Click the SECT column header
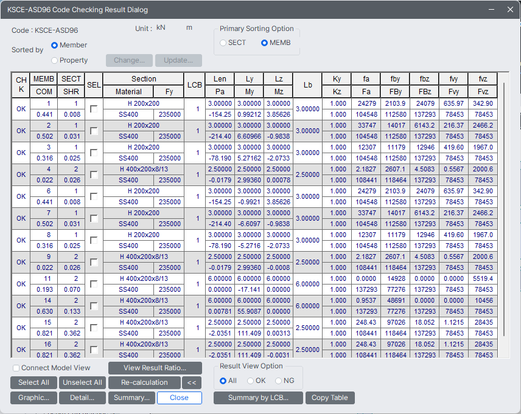This screenshot has height=414, width=521. point(71,79)
